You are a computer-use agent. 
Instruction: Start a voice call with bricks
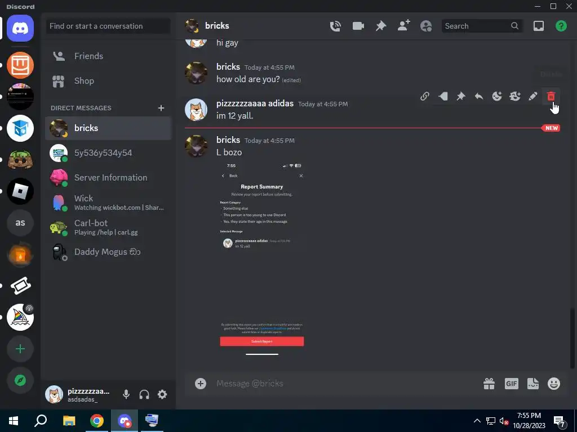335,26
